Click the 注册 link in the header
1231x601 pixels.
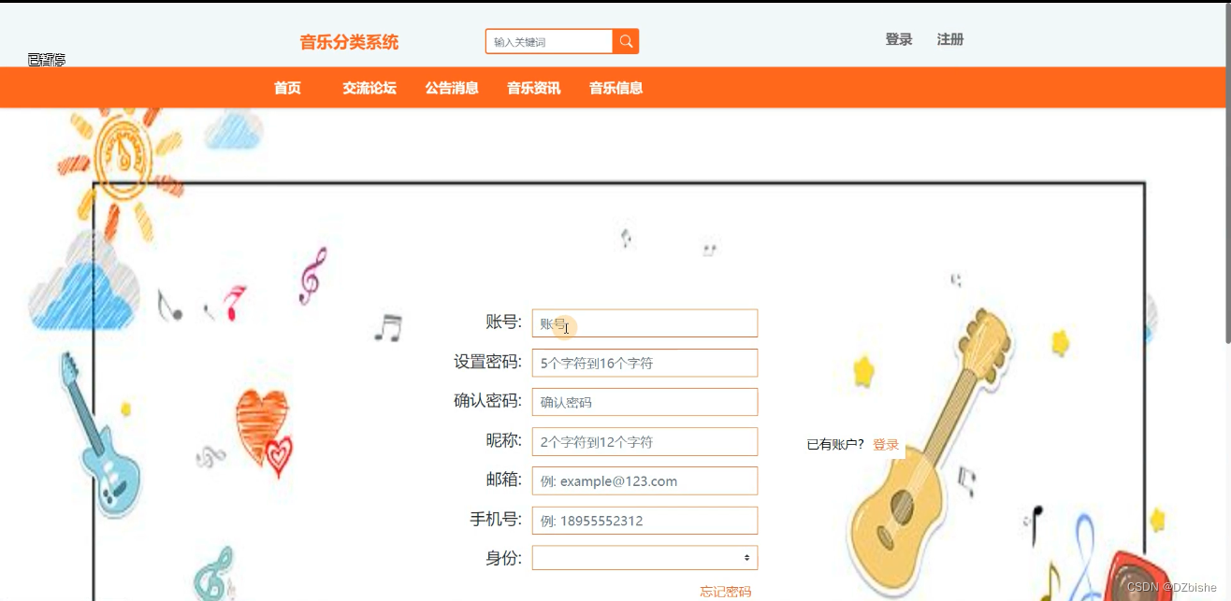pos(950,39)
